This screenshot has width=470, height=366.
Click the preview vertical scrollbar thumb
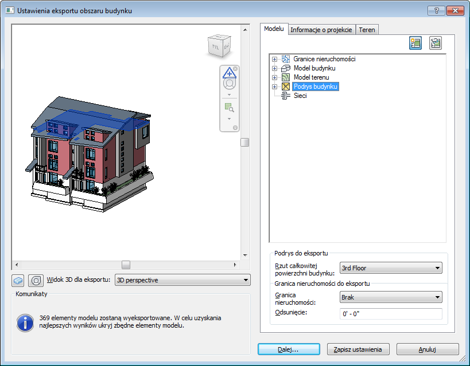pos(245,142)
